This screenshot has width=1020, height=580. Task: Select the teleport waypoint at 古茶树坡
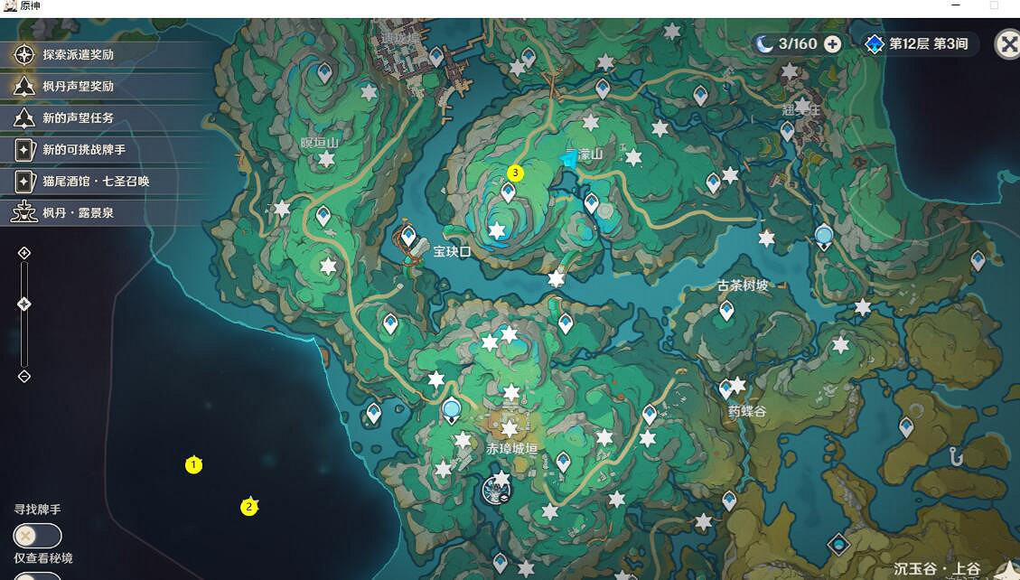point(726,311)
